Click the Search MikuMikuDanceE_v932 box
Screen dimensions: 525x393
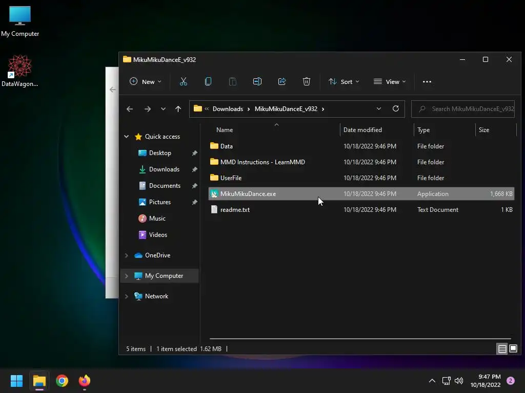463,109
